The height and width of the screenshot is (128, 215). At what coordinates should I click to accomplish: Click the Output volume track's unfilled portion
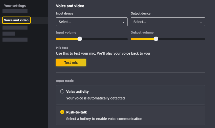pos(181,39)
